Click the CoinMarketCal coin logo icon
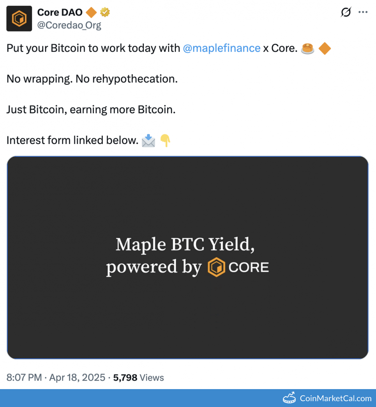 [290, 398]
